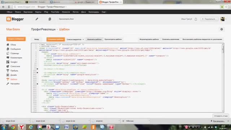Click down arrow of editor scrollbar
The width and height of the screenshot is (231, 130).
tap(223, 111)
